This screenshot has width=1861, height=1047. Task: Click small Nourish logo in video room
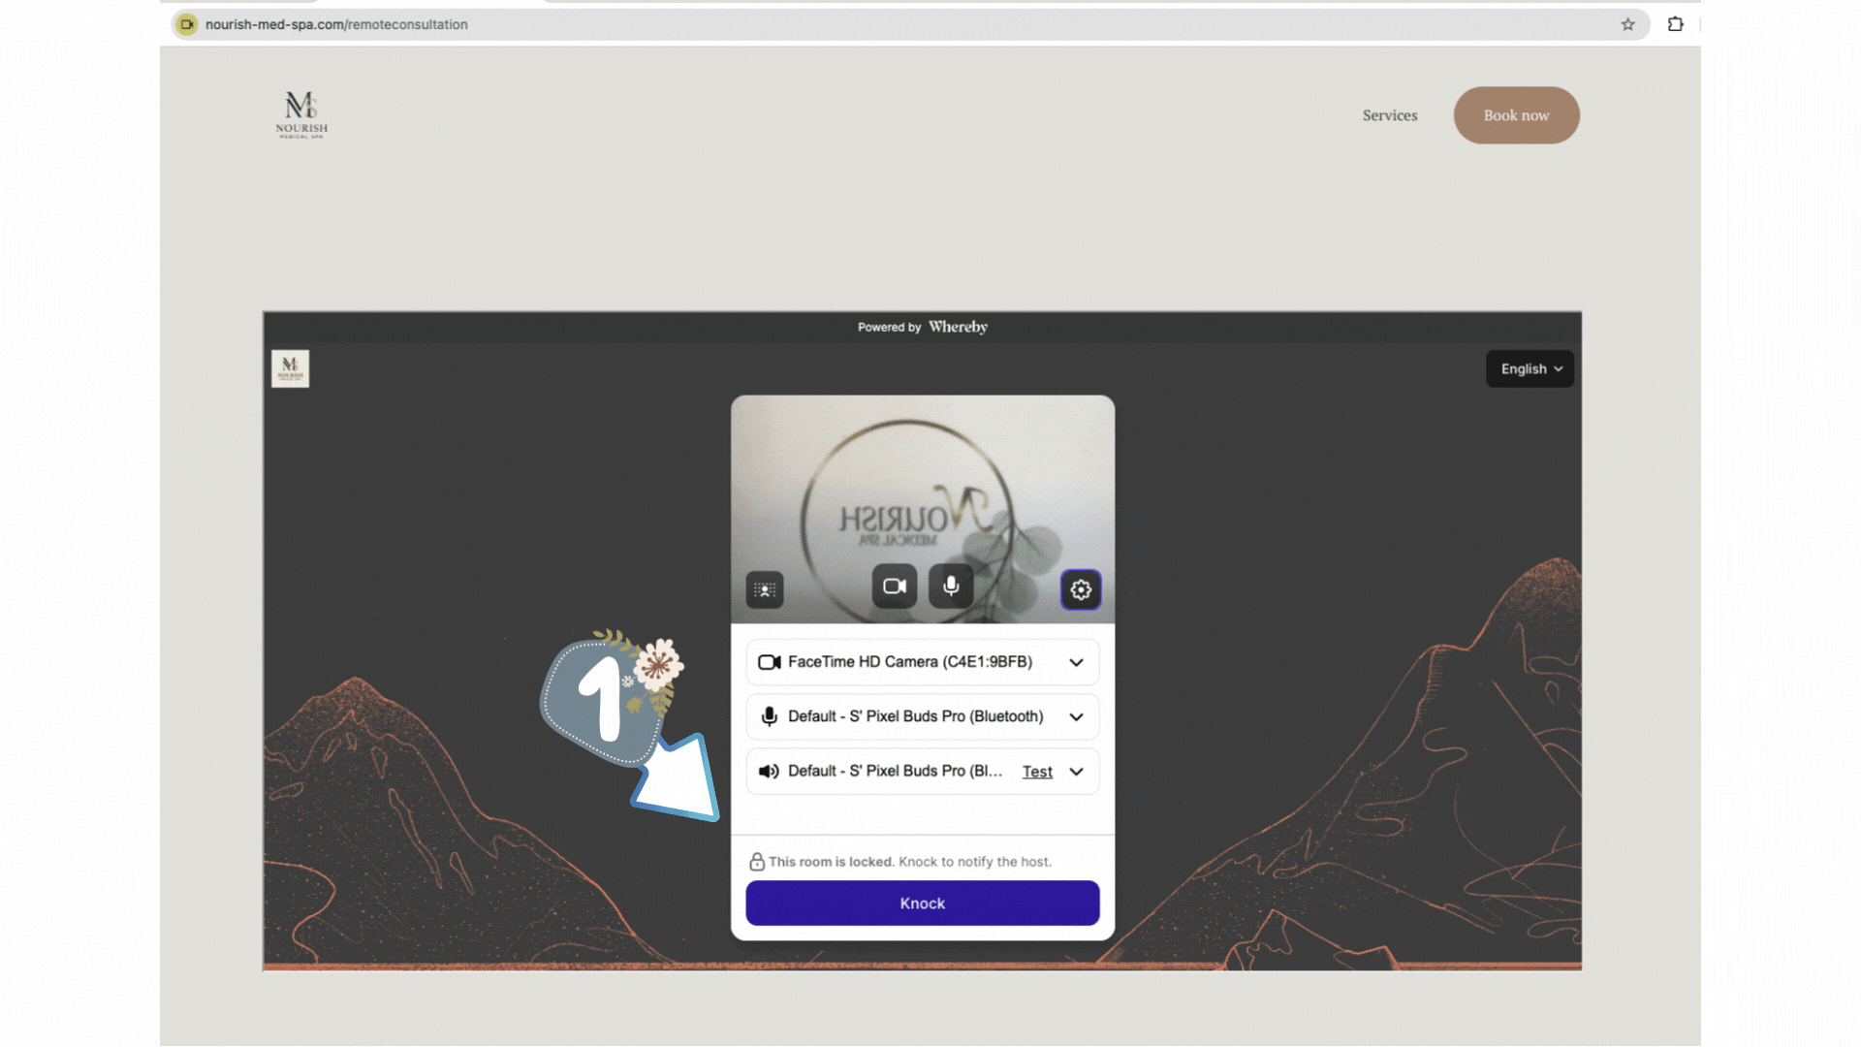290,368
